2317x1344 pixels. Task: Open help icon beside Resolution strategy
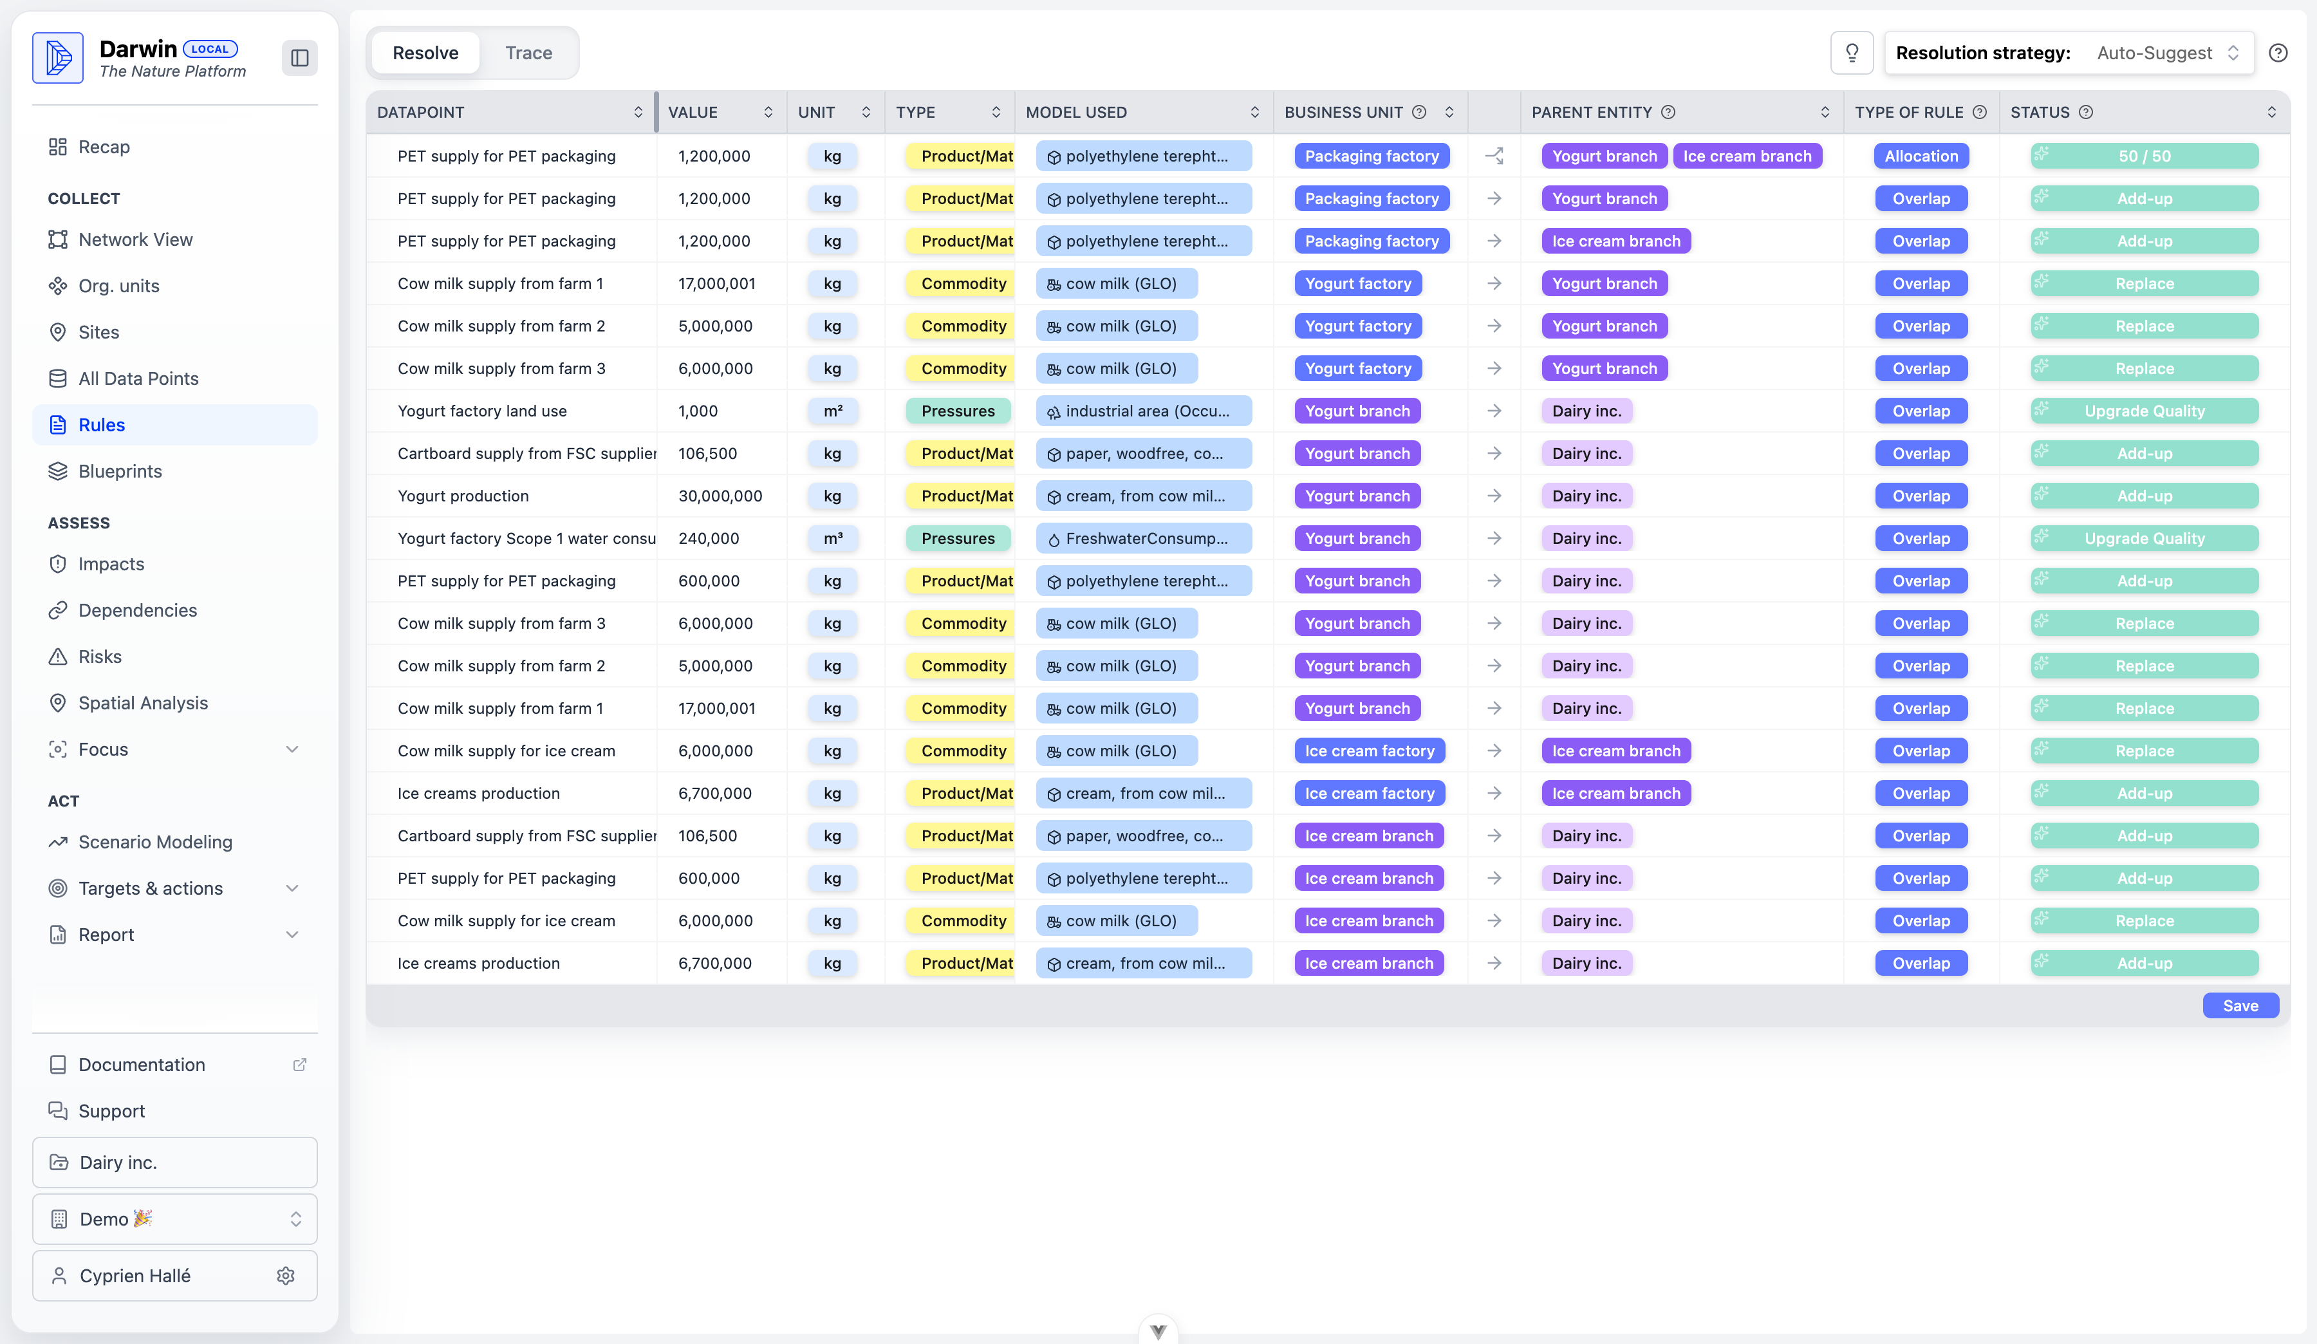(x=2278, y=52)
